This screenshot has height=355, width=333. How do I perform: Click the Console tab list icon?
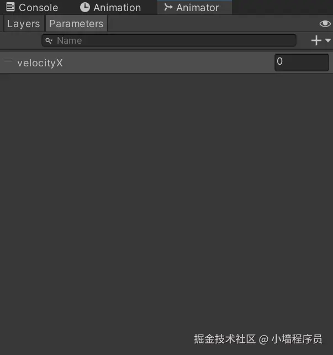(10, 7)
